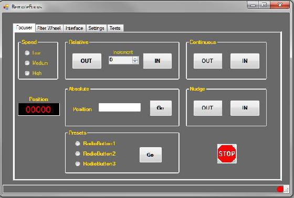
Task: Click the red 00000 position display
Action: 39,109
